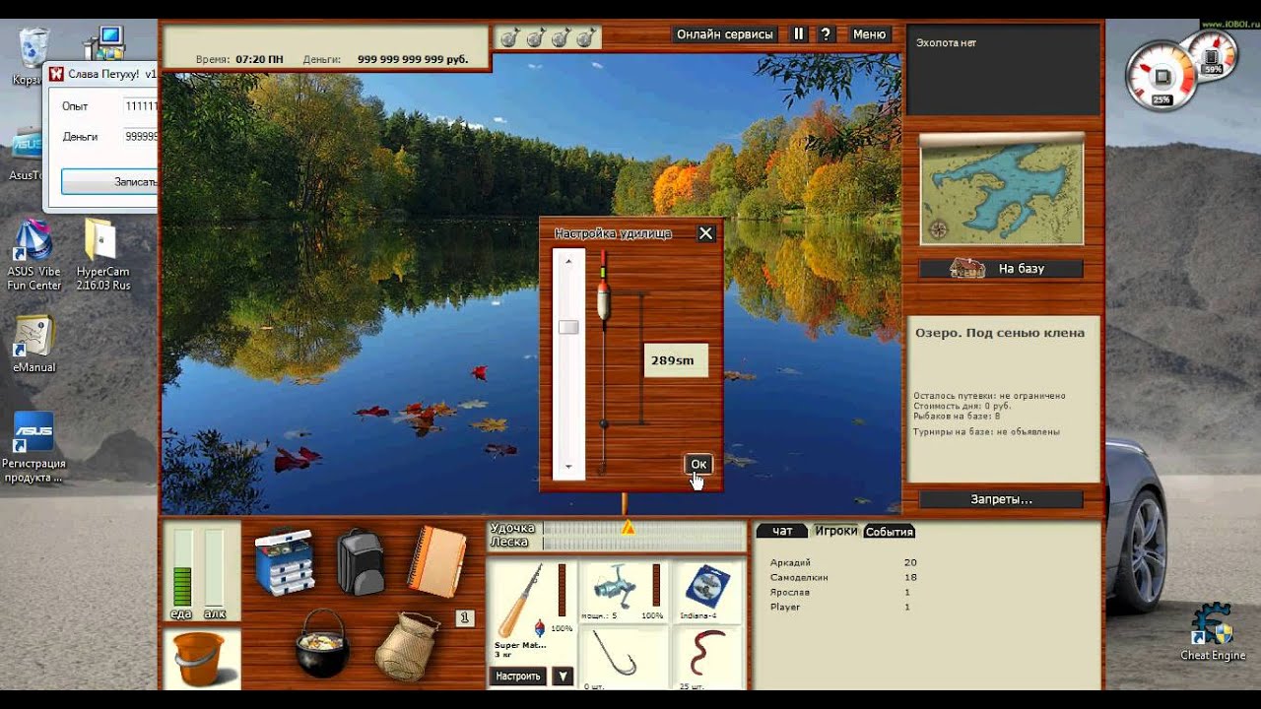1261x709 pixels.
Task: Click the Леска tension bar
Action: [643, 543]
